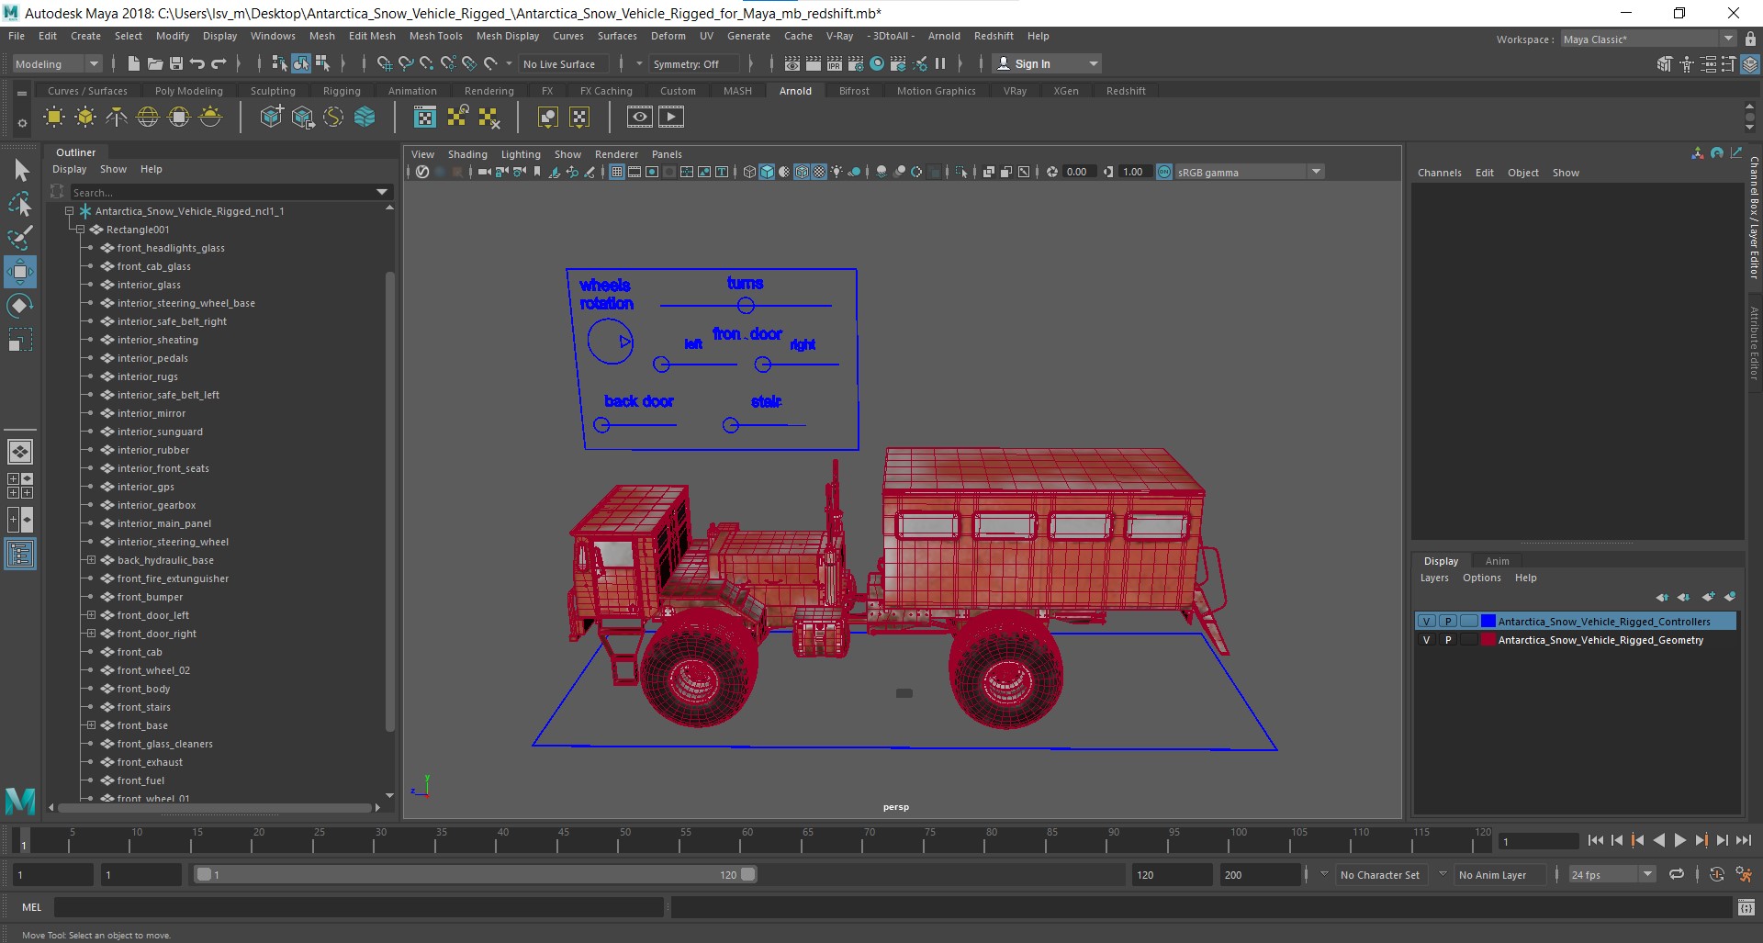
Task: Select the four view layout icon
Action: point(19,486)
